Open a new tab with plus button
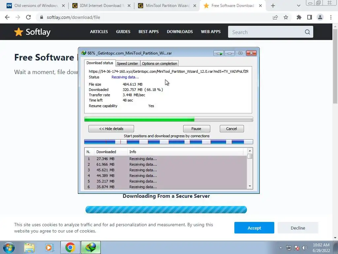 click(x=273, y=6)
